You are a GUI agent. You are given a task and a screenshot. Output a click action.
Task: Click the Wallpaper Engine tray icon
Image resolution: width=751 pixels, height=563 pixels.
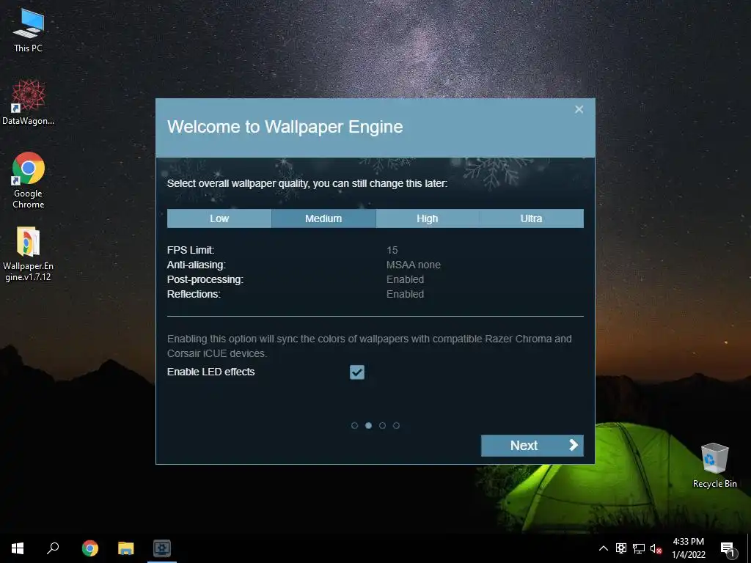pos(621,548)
